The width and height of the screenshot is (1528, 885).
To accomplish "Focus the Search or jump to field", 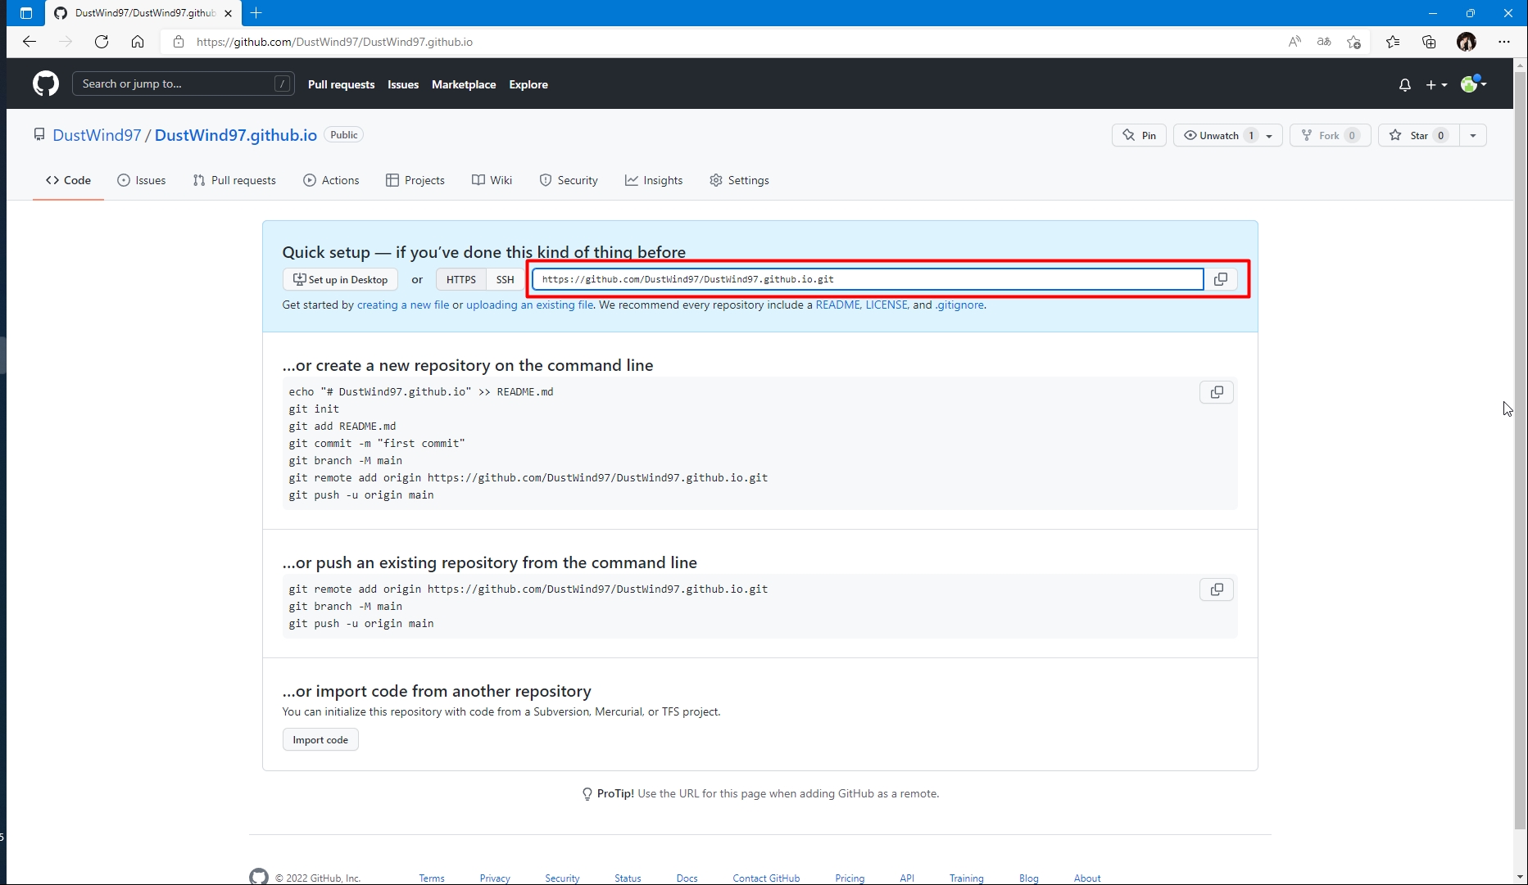I will (184, 84).
